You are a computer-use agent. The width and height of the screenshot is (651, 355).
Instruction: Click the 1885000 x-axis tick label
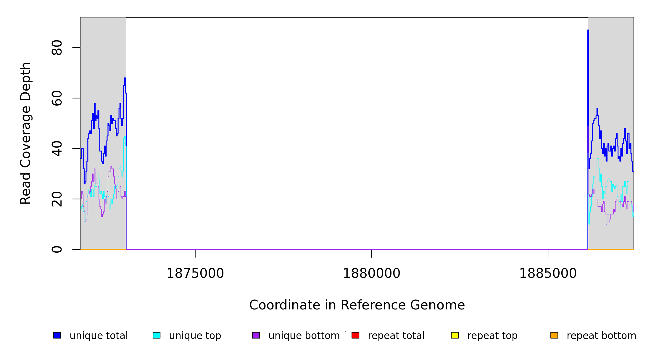[x=548, y=273]
